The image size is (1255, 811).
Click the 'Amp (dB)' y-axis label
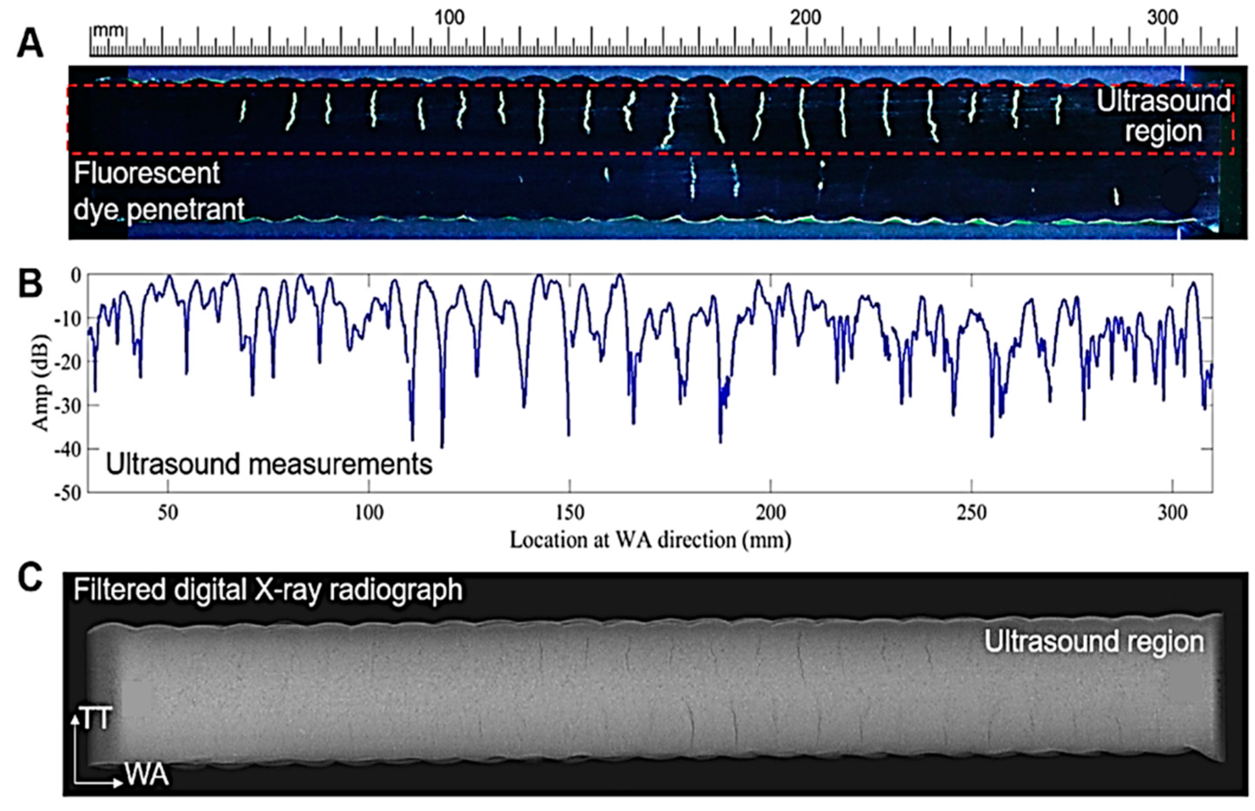(x=41, y=383)
